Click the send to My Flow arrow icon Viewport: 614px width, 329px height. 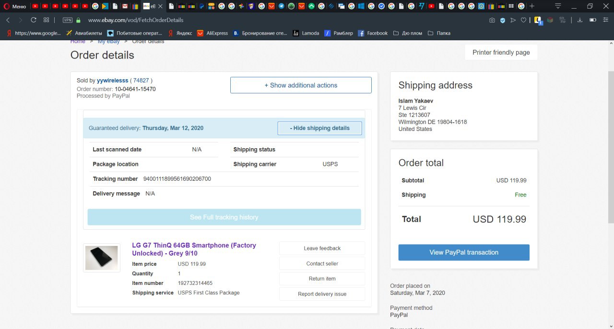pyautogui.click(x=513, y=20)
